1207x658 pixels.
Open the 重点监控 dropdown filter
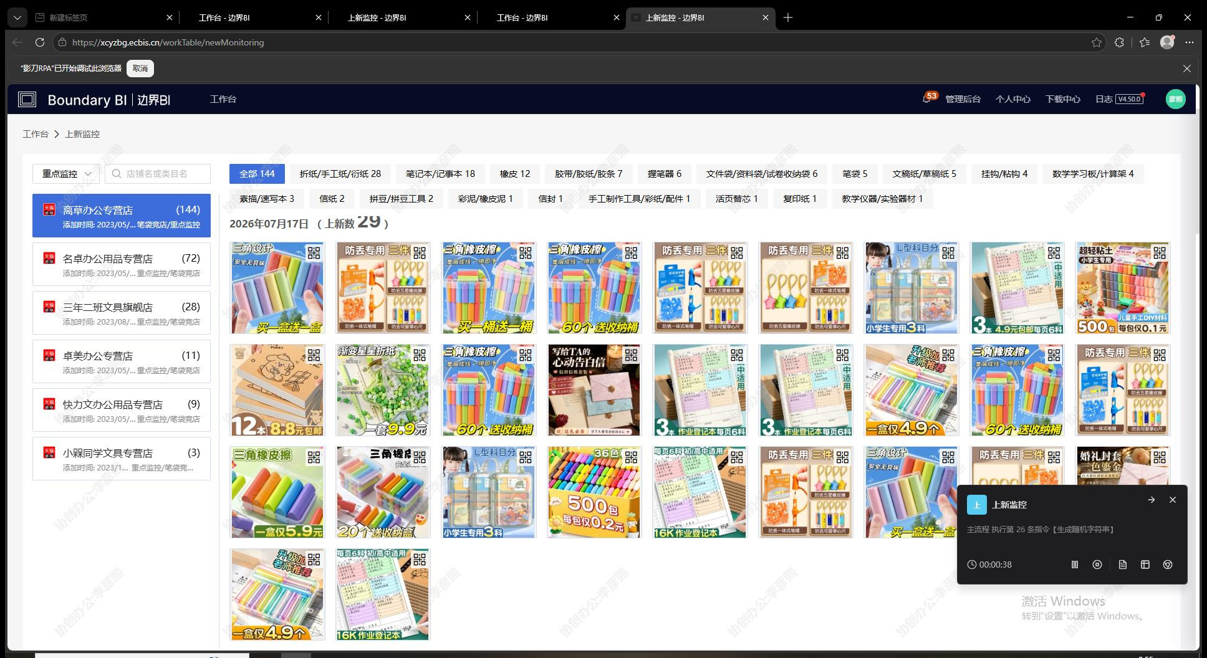pyautogui.click(x=66, y=174)
